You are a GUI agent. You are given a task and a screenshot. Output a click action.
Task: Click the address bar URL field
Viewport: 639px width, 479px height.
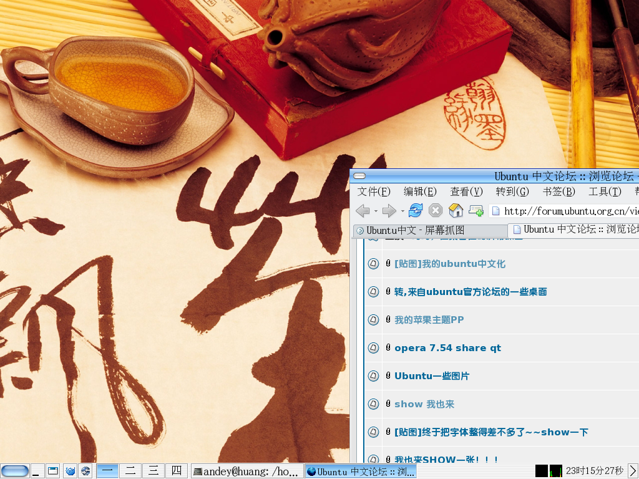pos(564,211)
